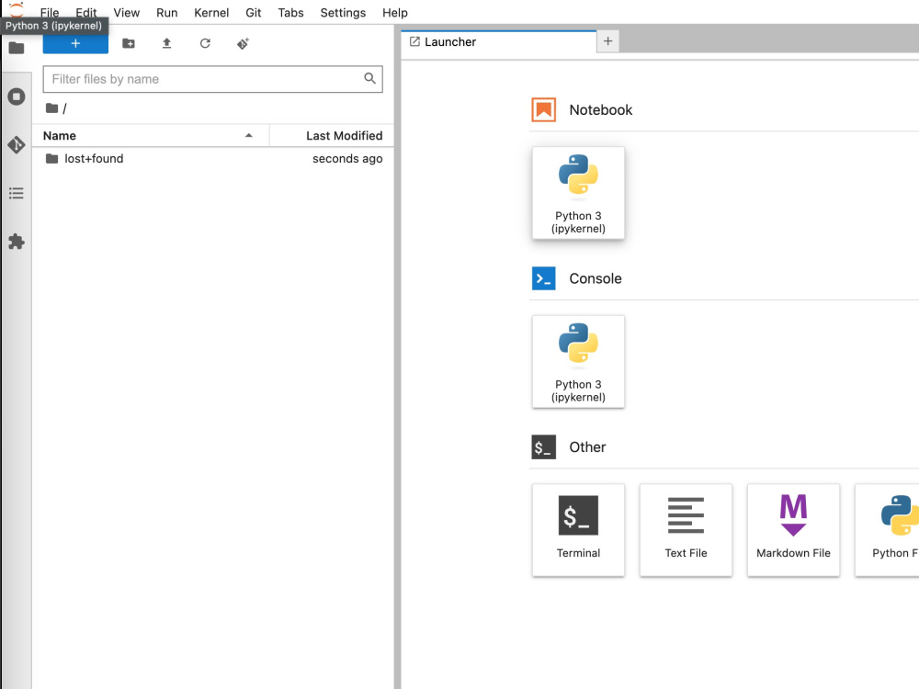Sort files by Name column
Viewport: 919px width, 689px height.
151,135
